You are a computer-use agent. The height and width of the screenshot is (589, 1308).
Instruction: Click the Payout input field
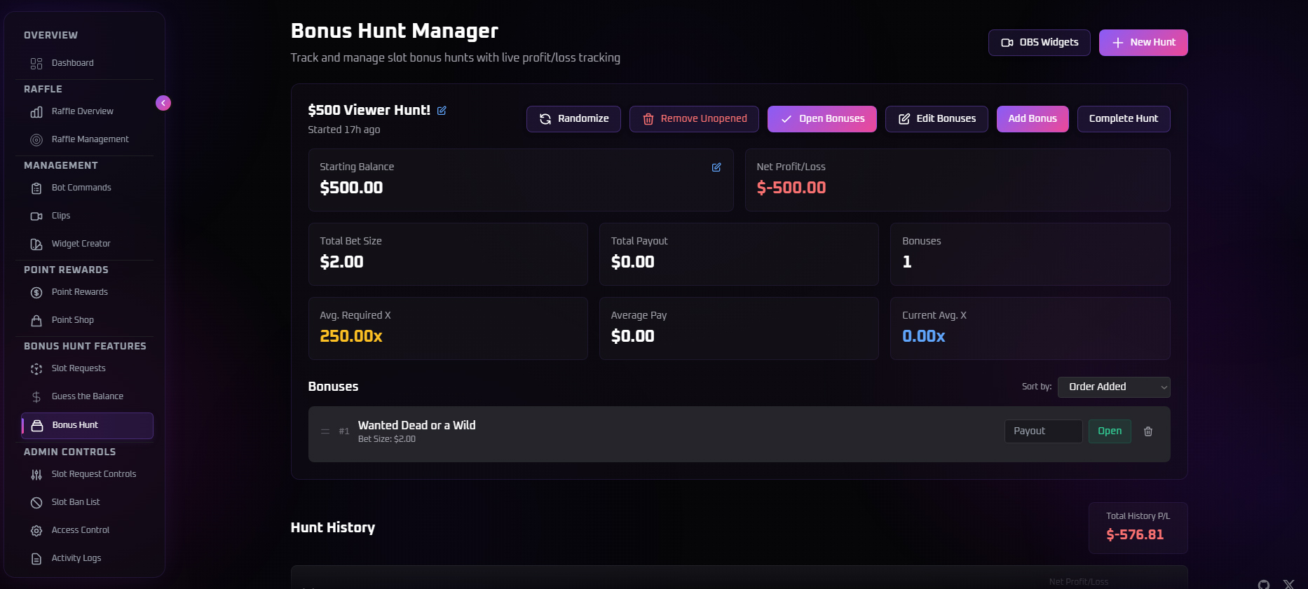coord(1043,431)
